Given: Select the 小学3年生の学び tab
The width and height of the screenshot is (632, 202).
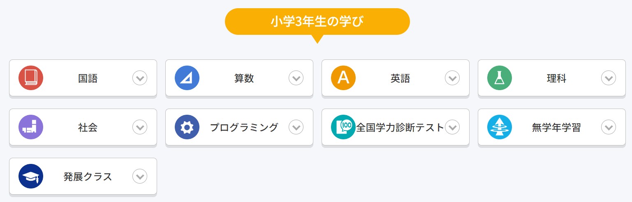Looking at the screenshot, I should point(317,21).
